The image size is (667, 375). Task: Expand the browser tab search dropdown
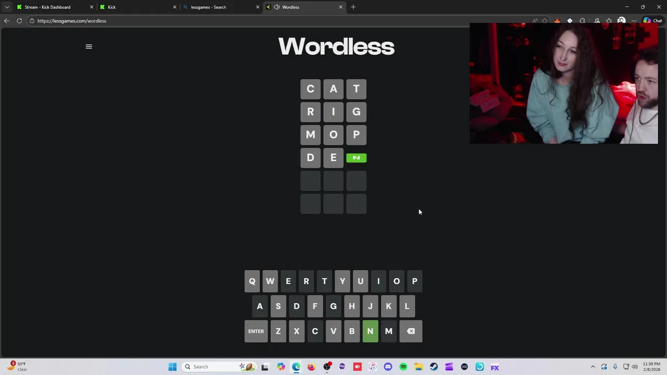pos(7,7)
